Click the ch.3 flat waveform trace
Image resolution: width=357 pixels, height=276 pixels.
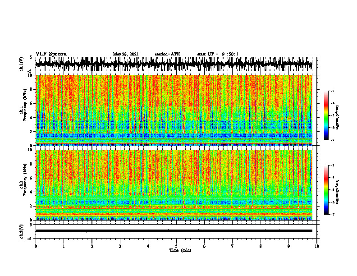174,231
